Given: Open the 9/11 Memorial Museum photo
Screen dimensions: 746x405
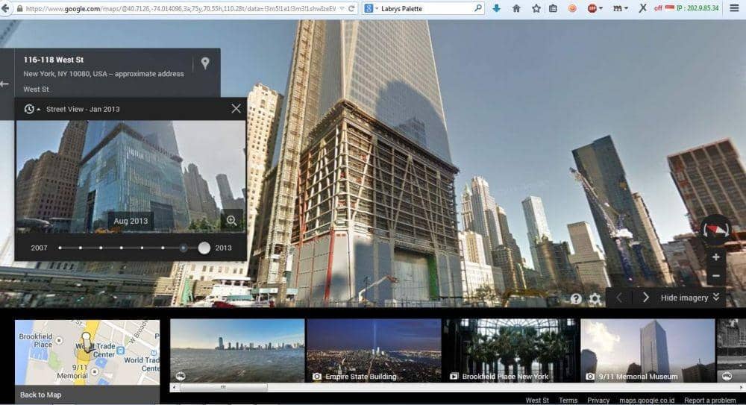Looking at the screenshot, I should pyautogui.click(x=648, y=351).
